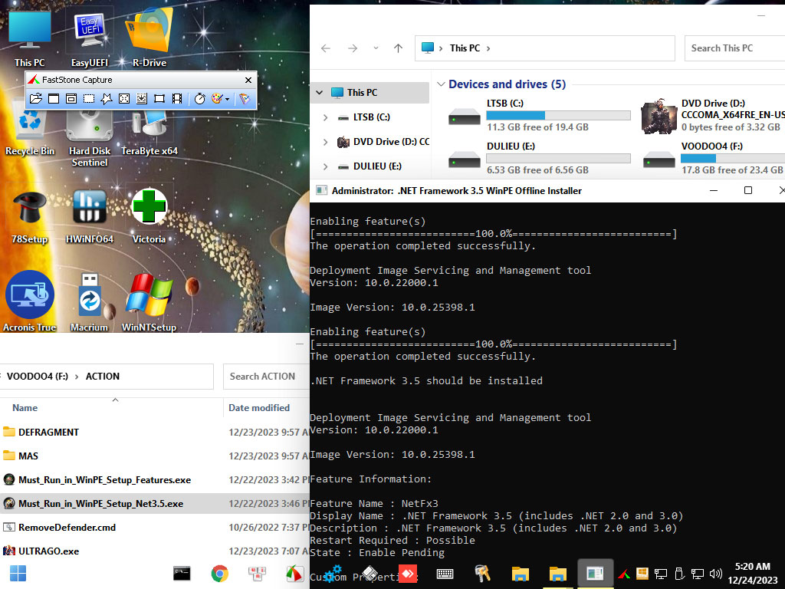Click the Windows Start button

coord(18,574)
